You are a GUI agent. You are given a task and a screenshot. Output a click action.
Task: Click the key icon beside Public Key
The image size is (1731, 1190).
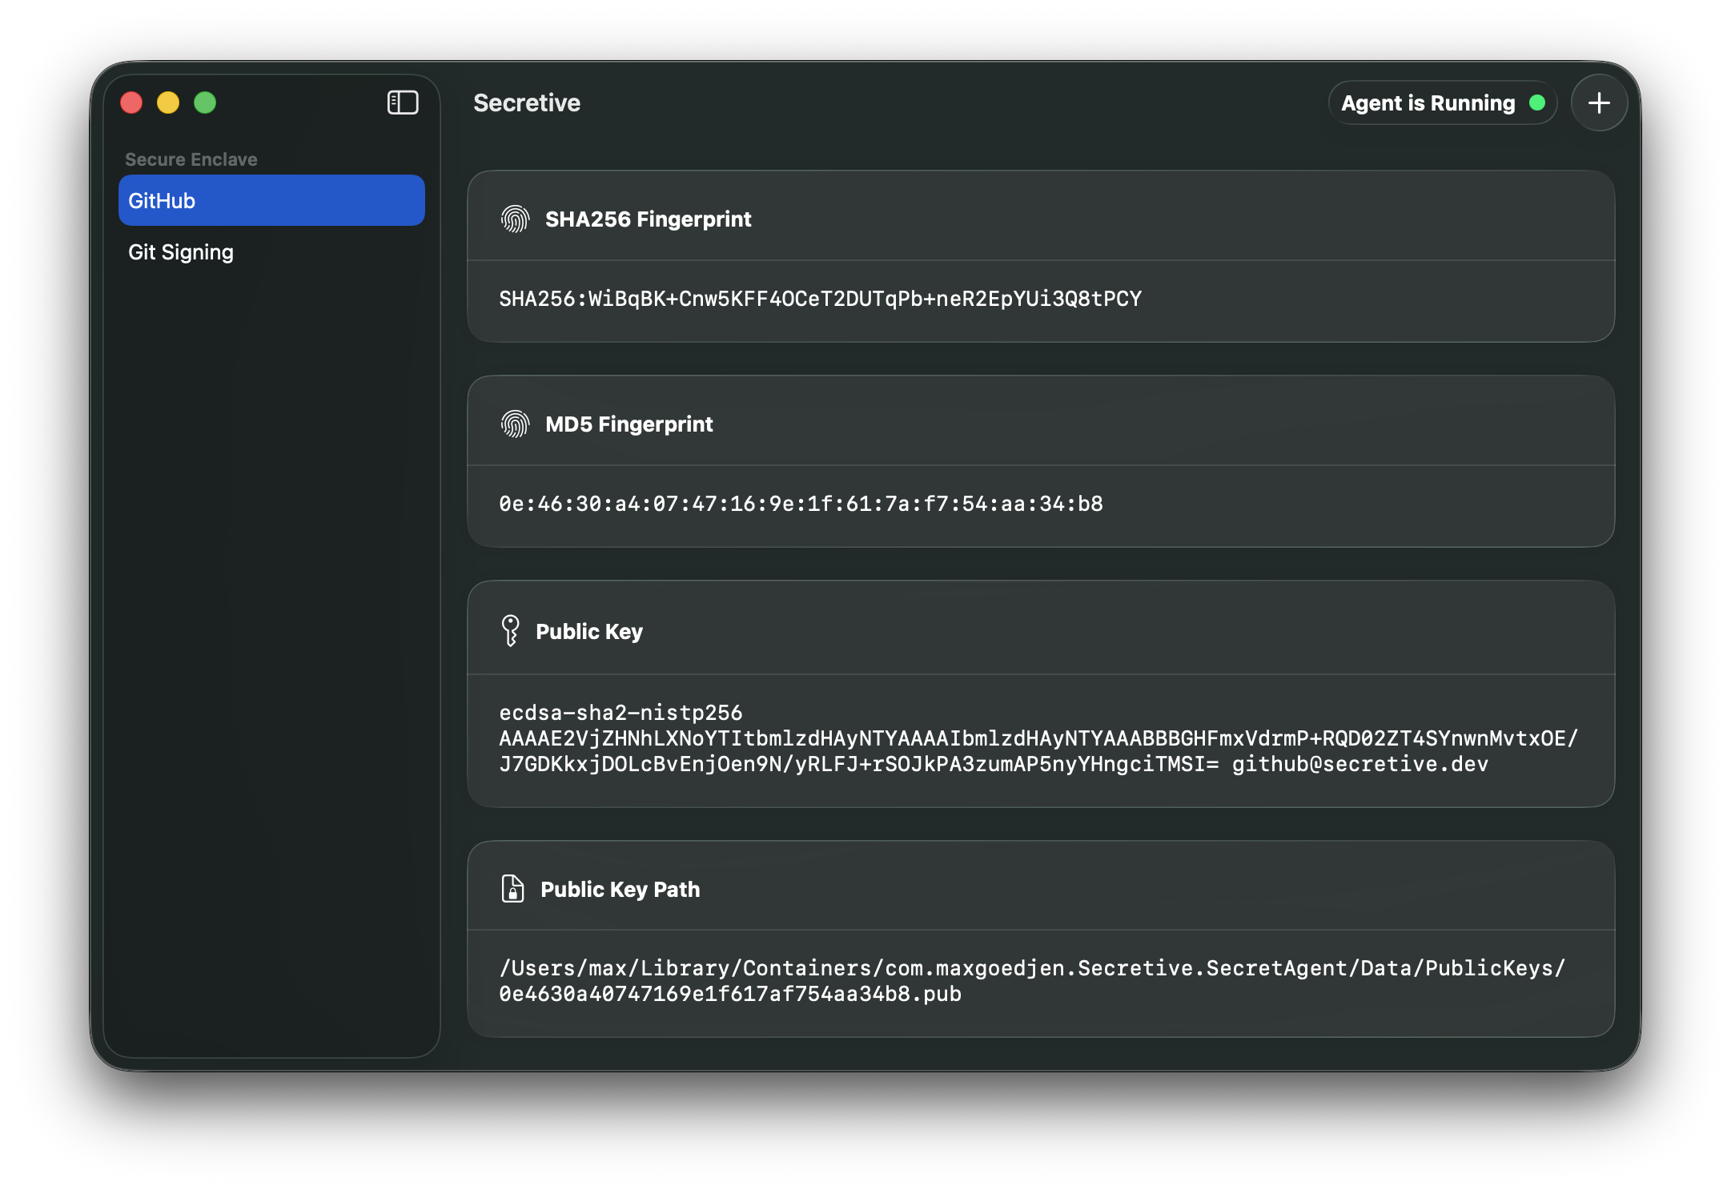pyautogui.click(x=510, y=630)
